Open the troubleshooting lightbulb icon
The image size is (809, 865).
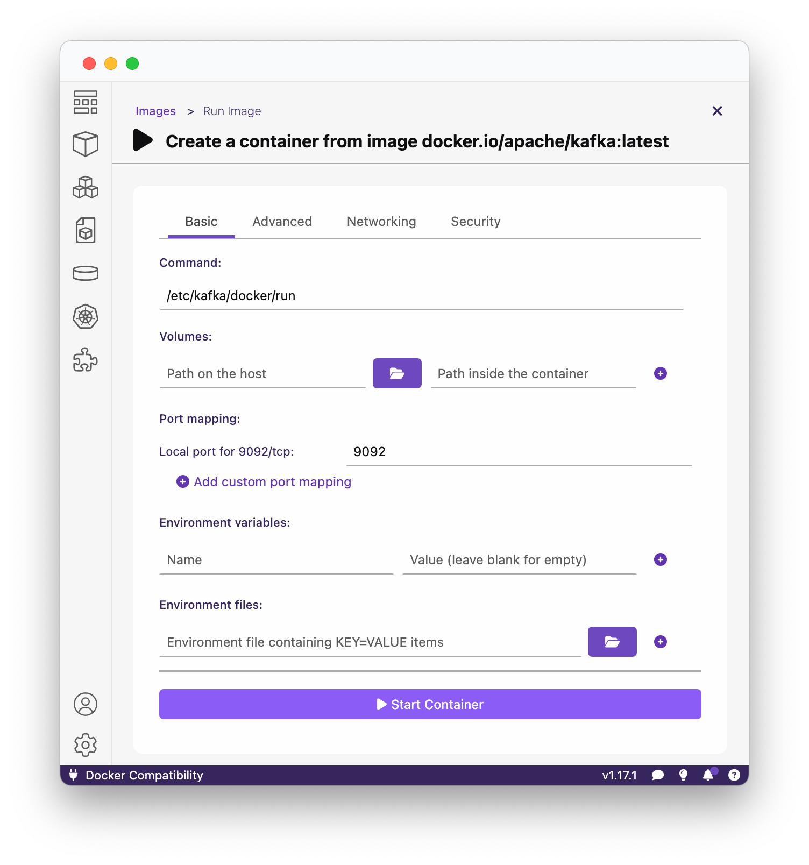pos(683,775)
